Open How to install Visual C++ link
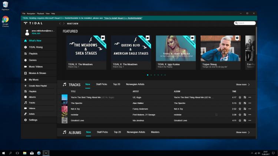The width and height of the screenshot is (278, 156). [123, 18]
